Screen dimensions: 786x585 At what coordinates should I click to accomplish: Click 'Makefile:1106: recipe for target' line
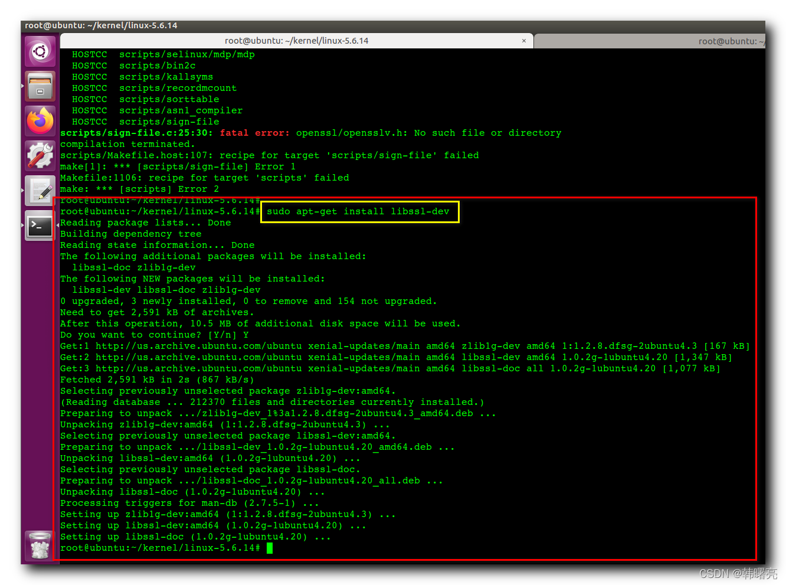coord(205,178)
